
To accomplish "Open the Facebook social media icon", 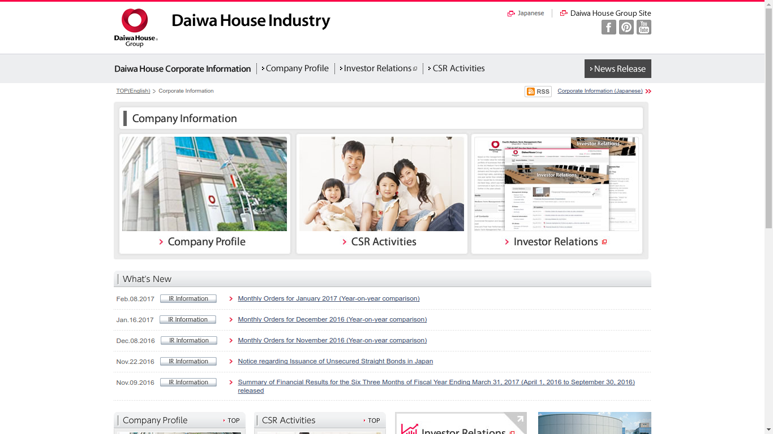I will (x=608, y=27).
